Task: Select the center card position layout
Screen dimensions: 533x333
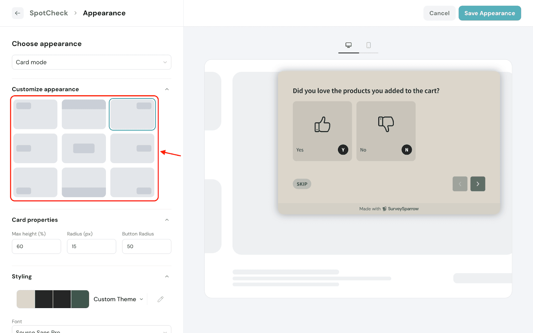Action: (x=84, y=148)
